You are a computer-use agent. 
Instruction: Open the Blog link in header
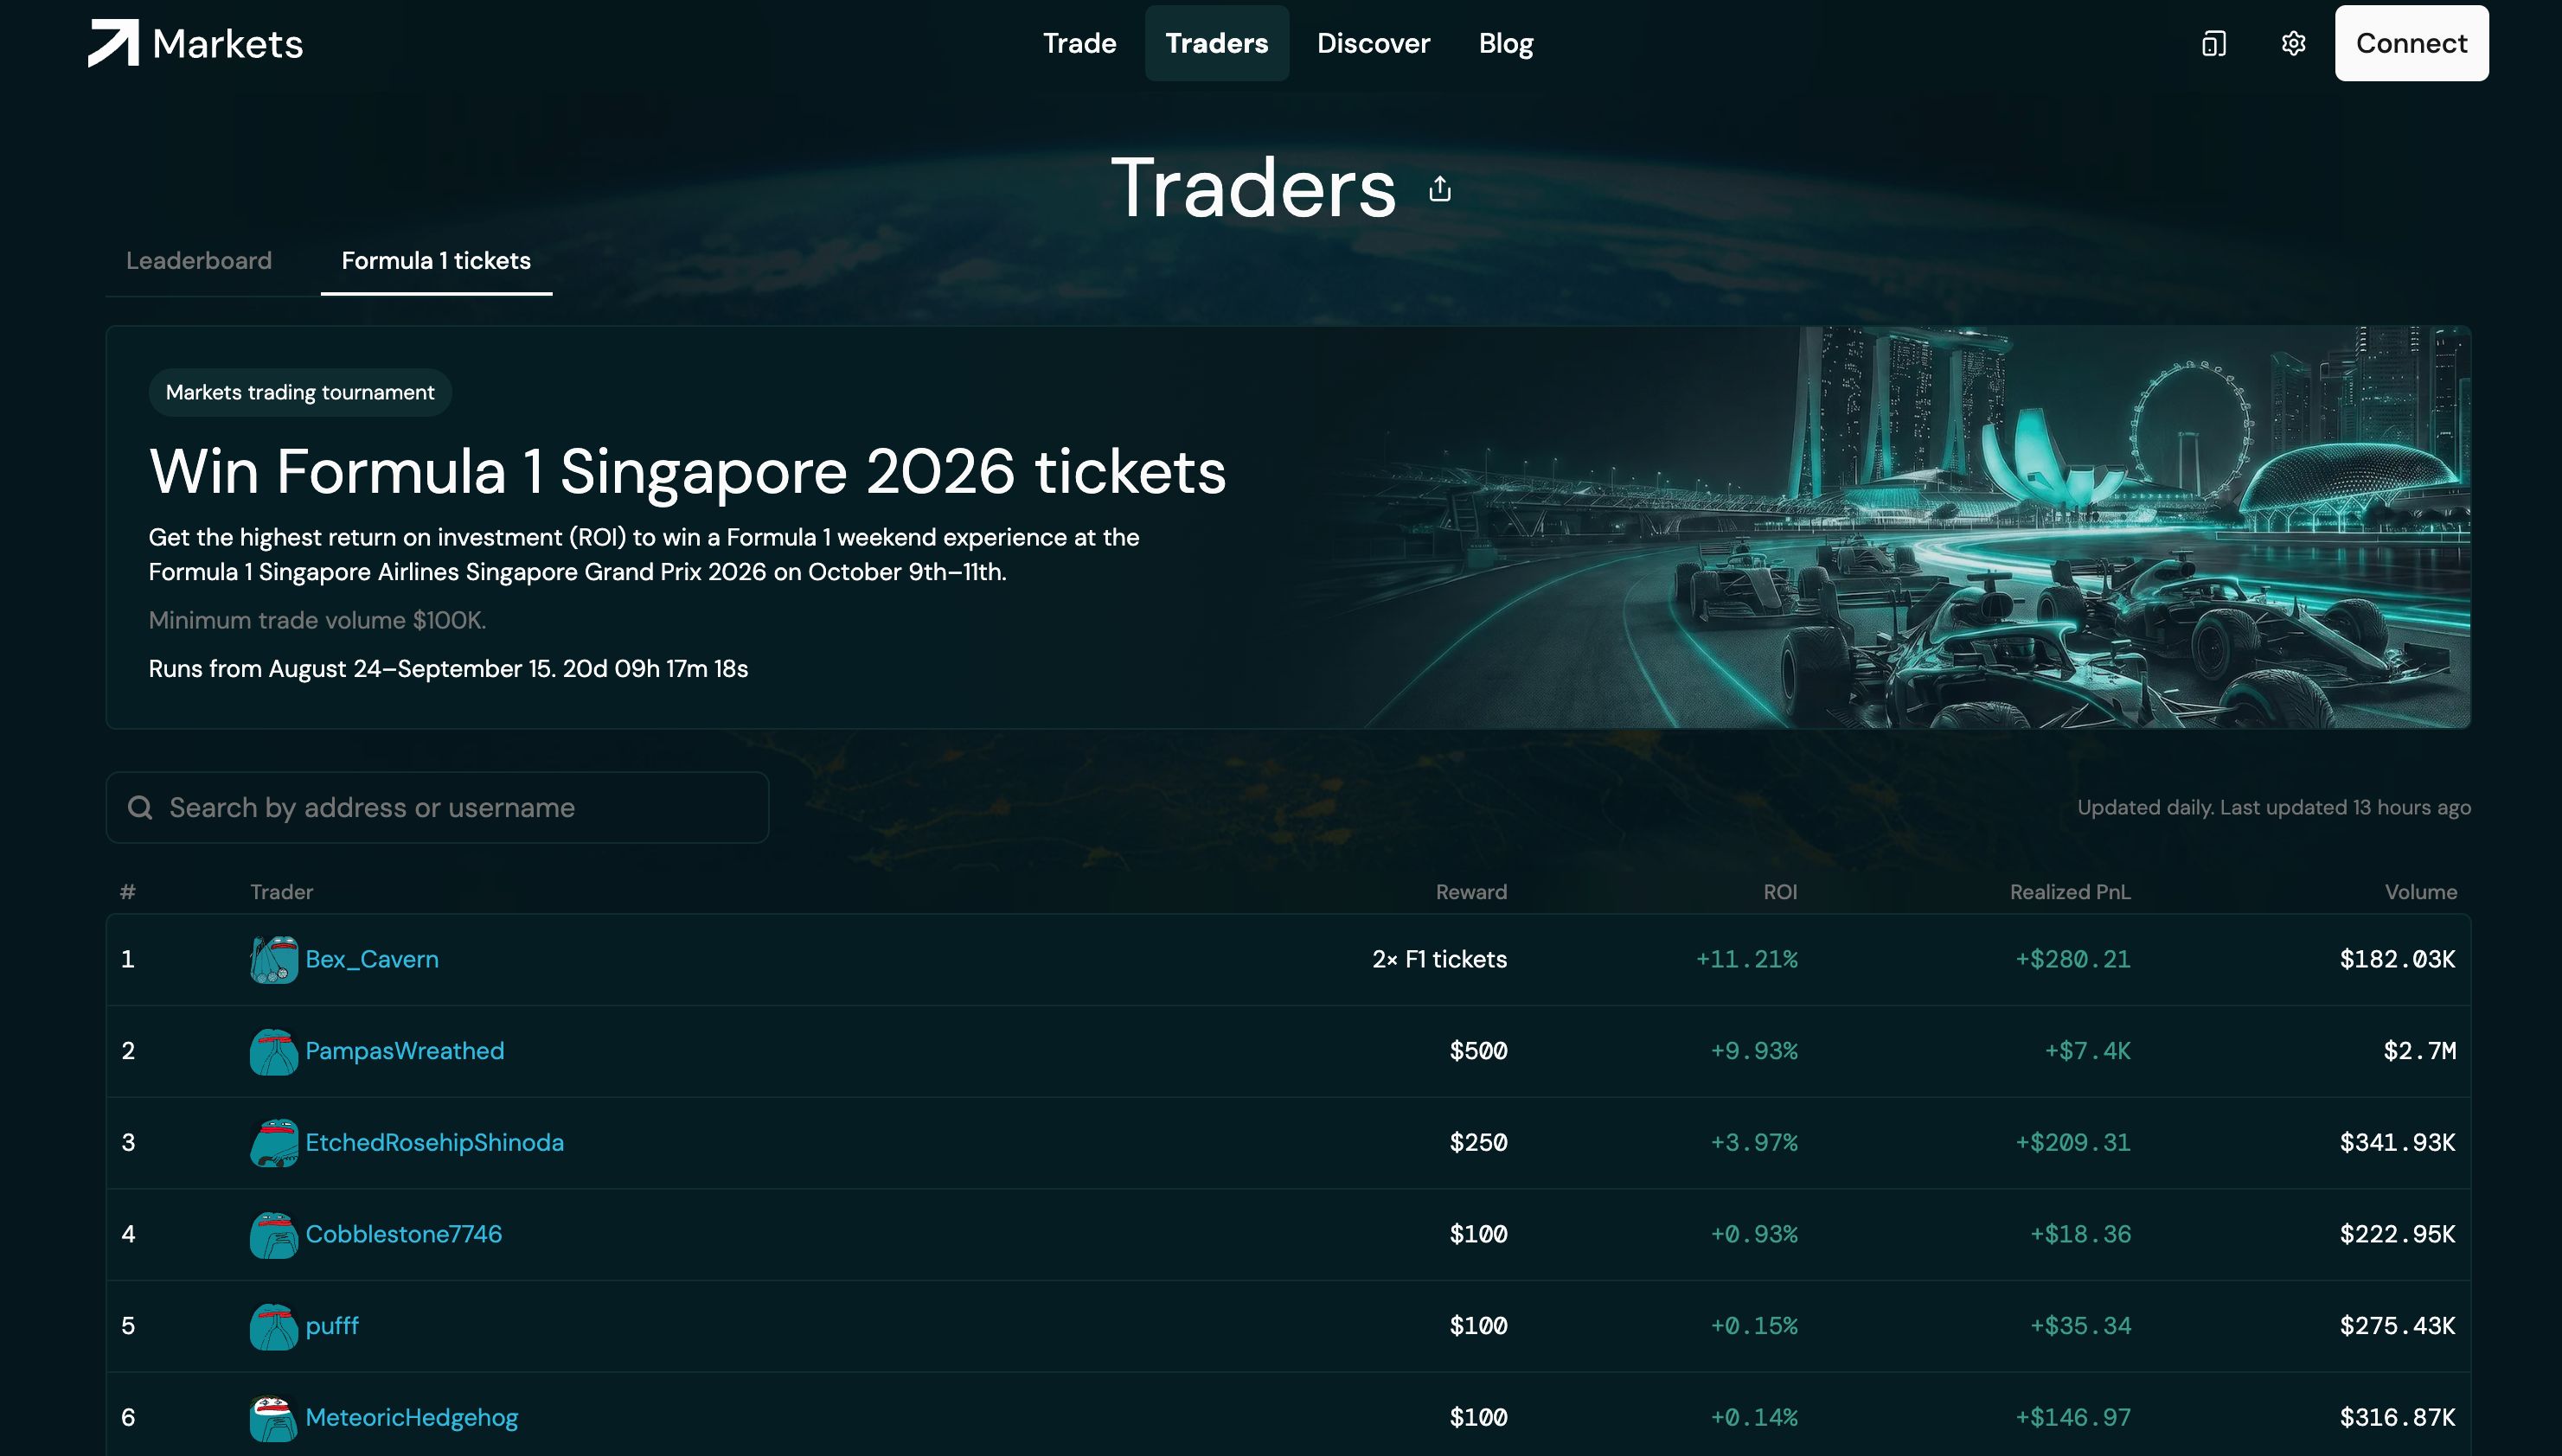pos(1506,43)
